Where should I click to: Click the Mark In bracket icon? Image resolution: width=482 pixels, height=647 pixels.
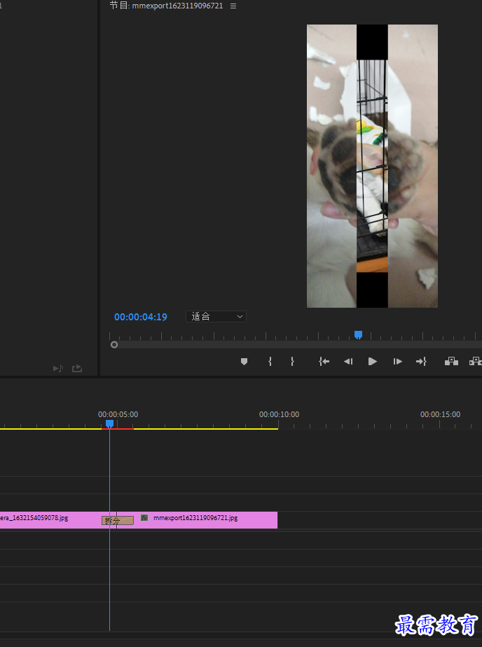coord(270,362)
